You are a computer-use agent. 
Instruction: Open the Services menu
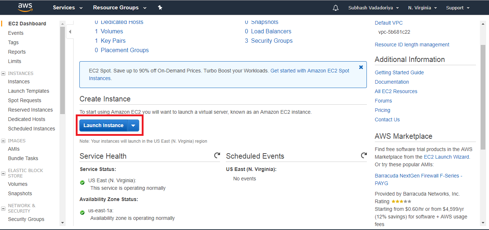pyautogui.click(x=67, y=8)
